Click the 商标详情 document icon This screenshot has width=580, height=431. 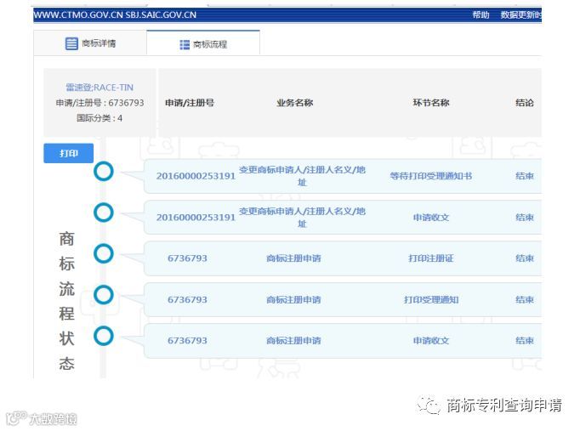pyautogui.click(x=71, y=43)
